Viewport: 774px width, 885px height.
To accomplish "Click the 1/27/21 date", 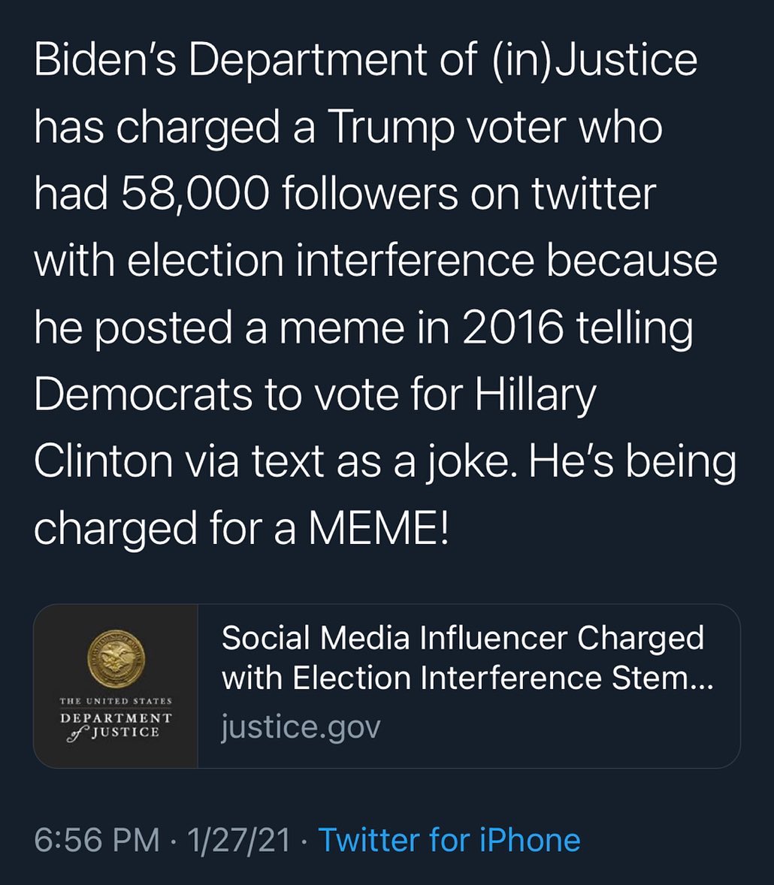I will pyautogui.click(x=240, y=840).
